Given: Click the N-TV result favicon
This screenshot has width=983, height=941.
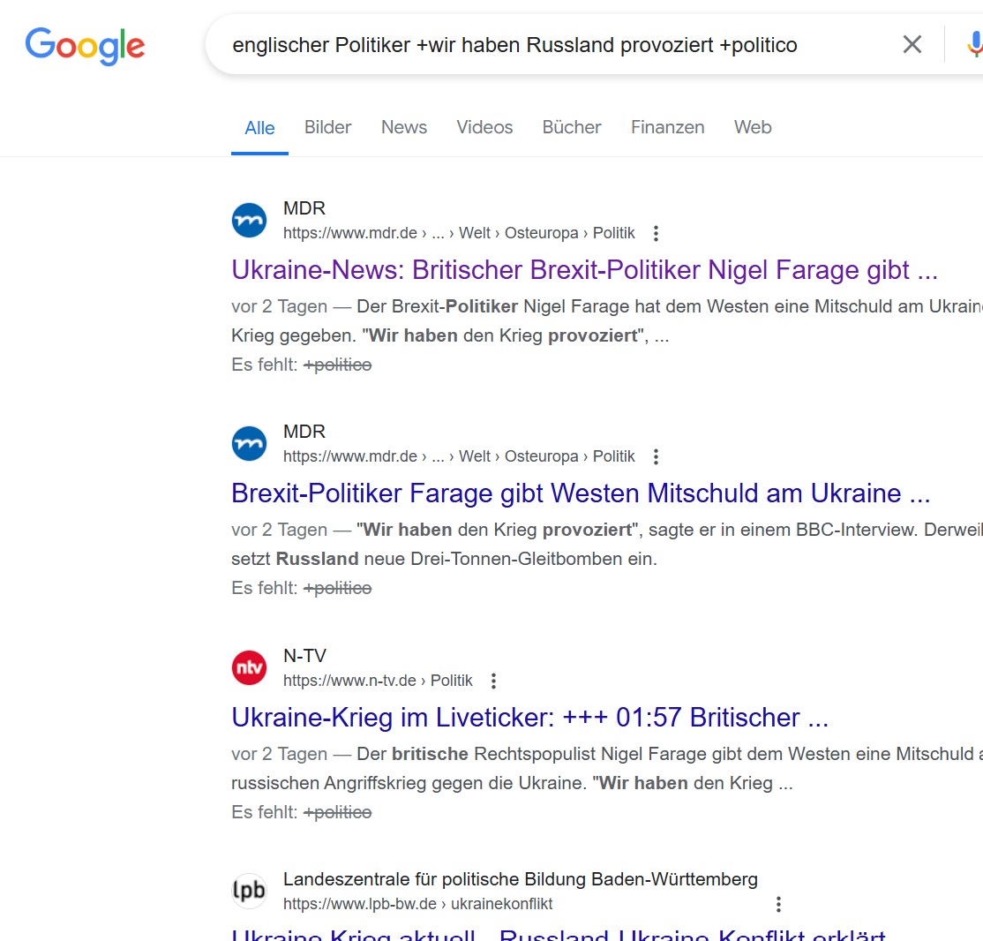Looking at the screenshot, I should pyautogui.click(x=249, y=667).
